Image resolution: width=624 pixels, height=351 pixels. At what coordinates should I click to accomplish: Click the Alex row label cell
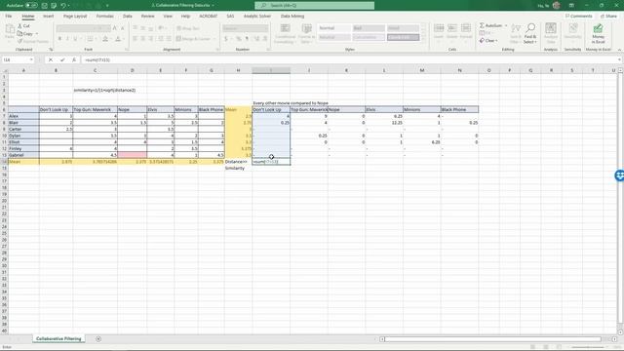23,116
